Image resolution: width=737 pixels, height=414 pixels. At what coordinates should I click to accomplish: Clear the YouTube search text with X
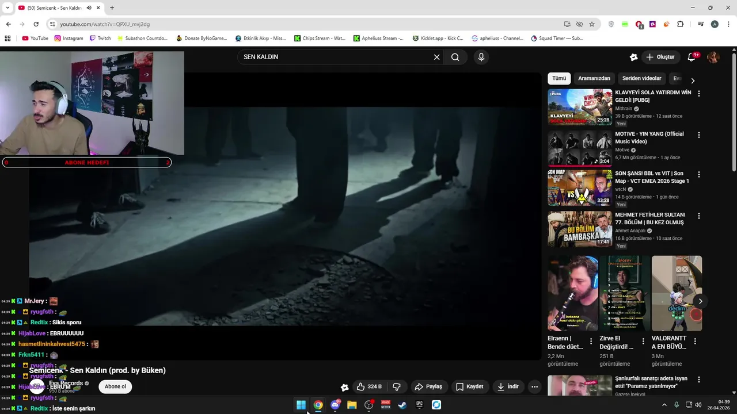[x=436, y=57]
